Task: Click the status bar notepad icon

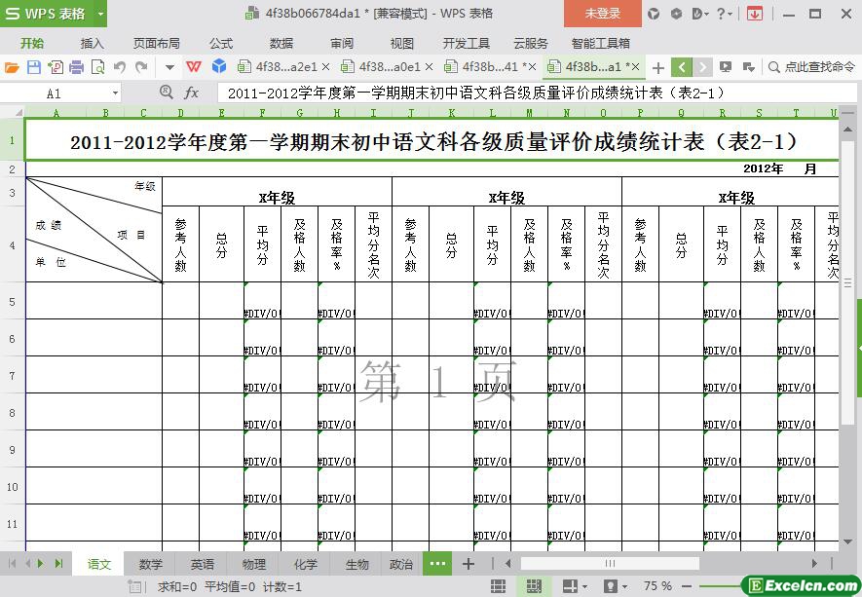Action: pos(134,586)
